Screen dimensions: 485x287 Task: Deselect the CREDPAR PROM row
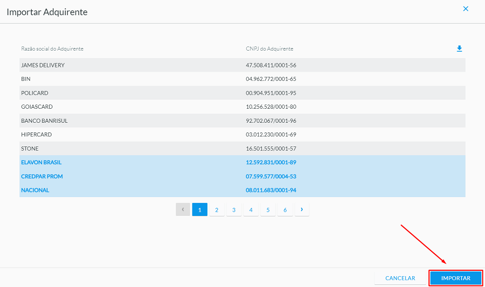click(242, 177)
